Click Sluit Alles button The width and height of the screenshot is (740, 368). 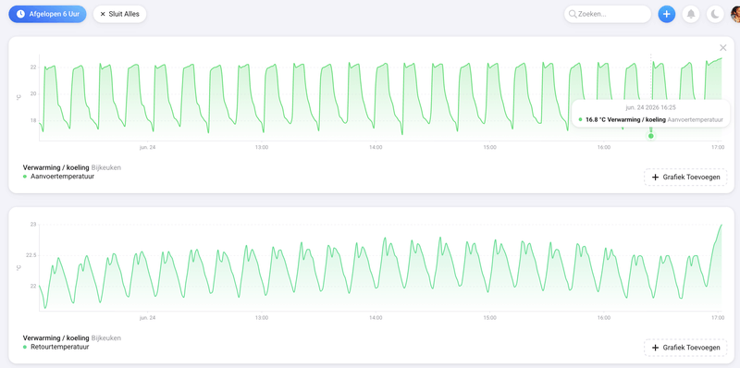[119, 14]
